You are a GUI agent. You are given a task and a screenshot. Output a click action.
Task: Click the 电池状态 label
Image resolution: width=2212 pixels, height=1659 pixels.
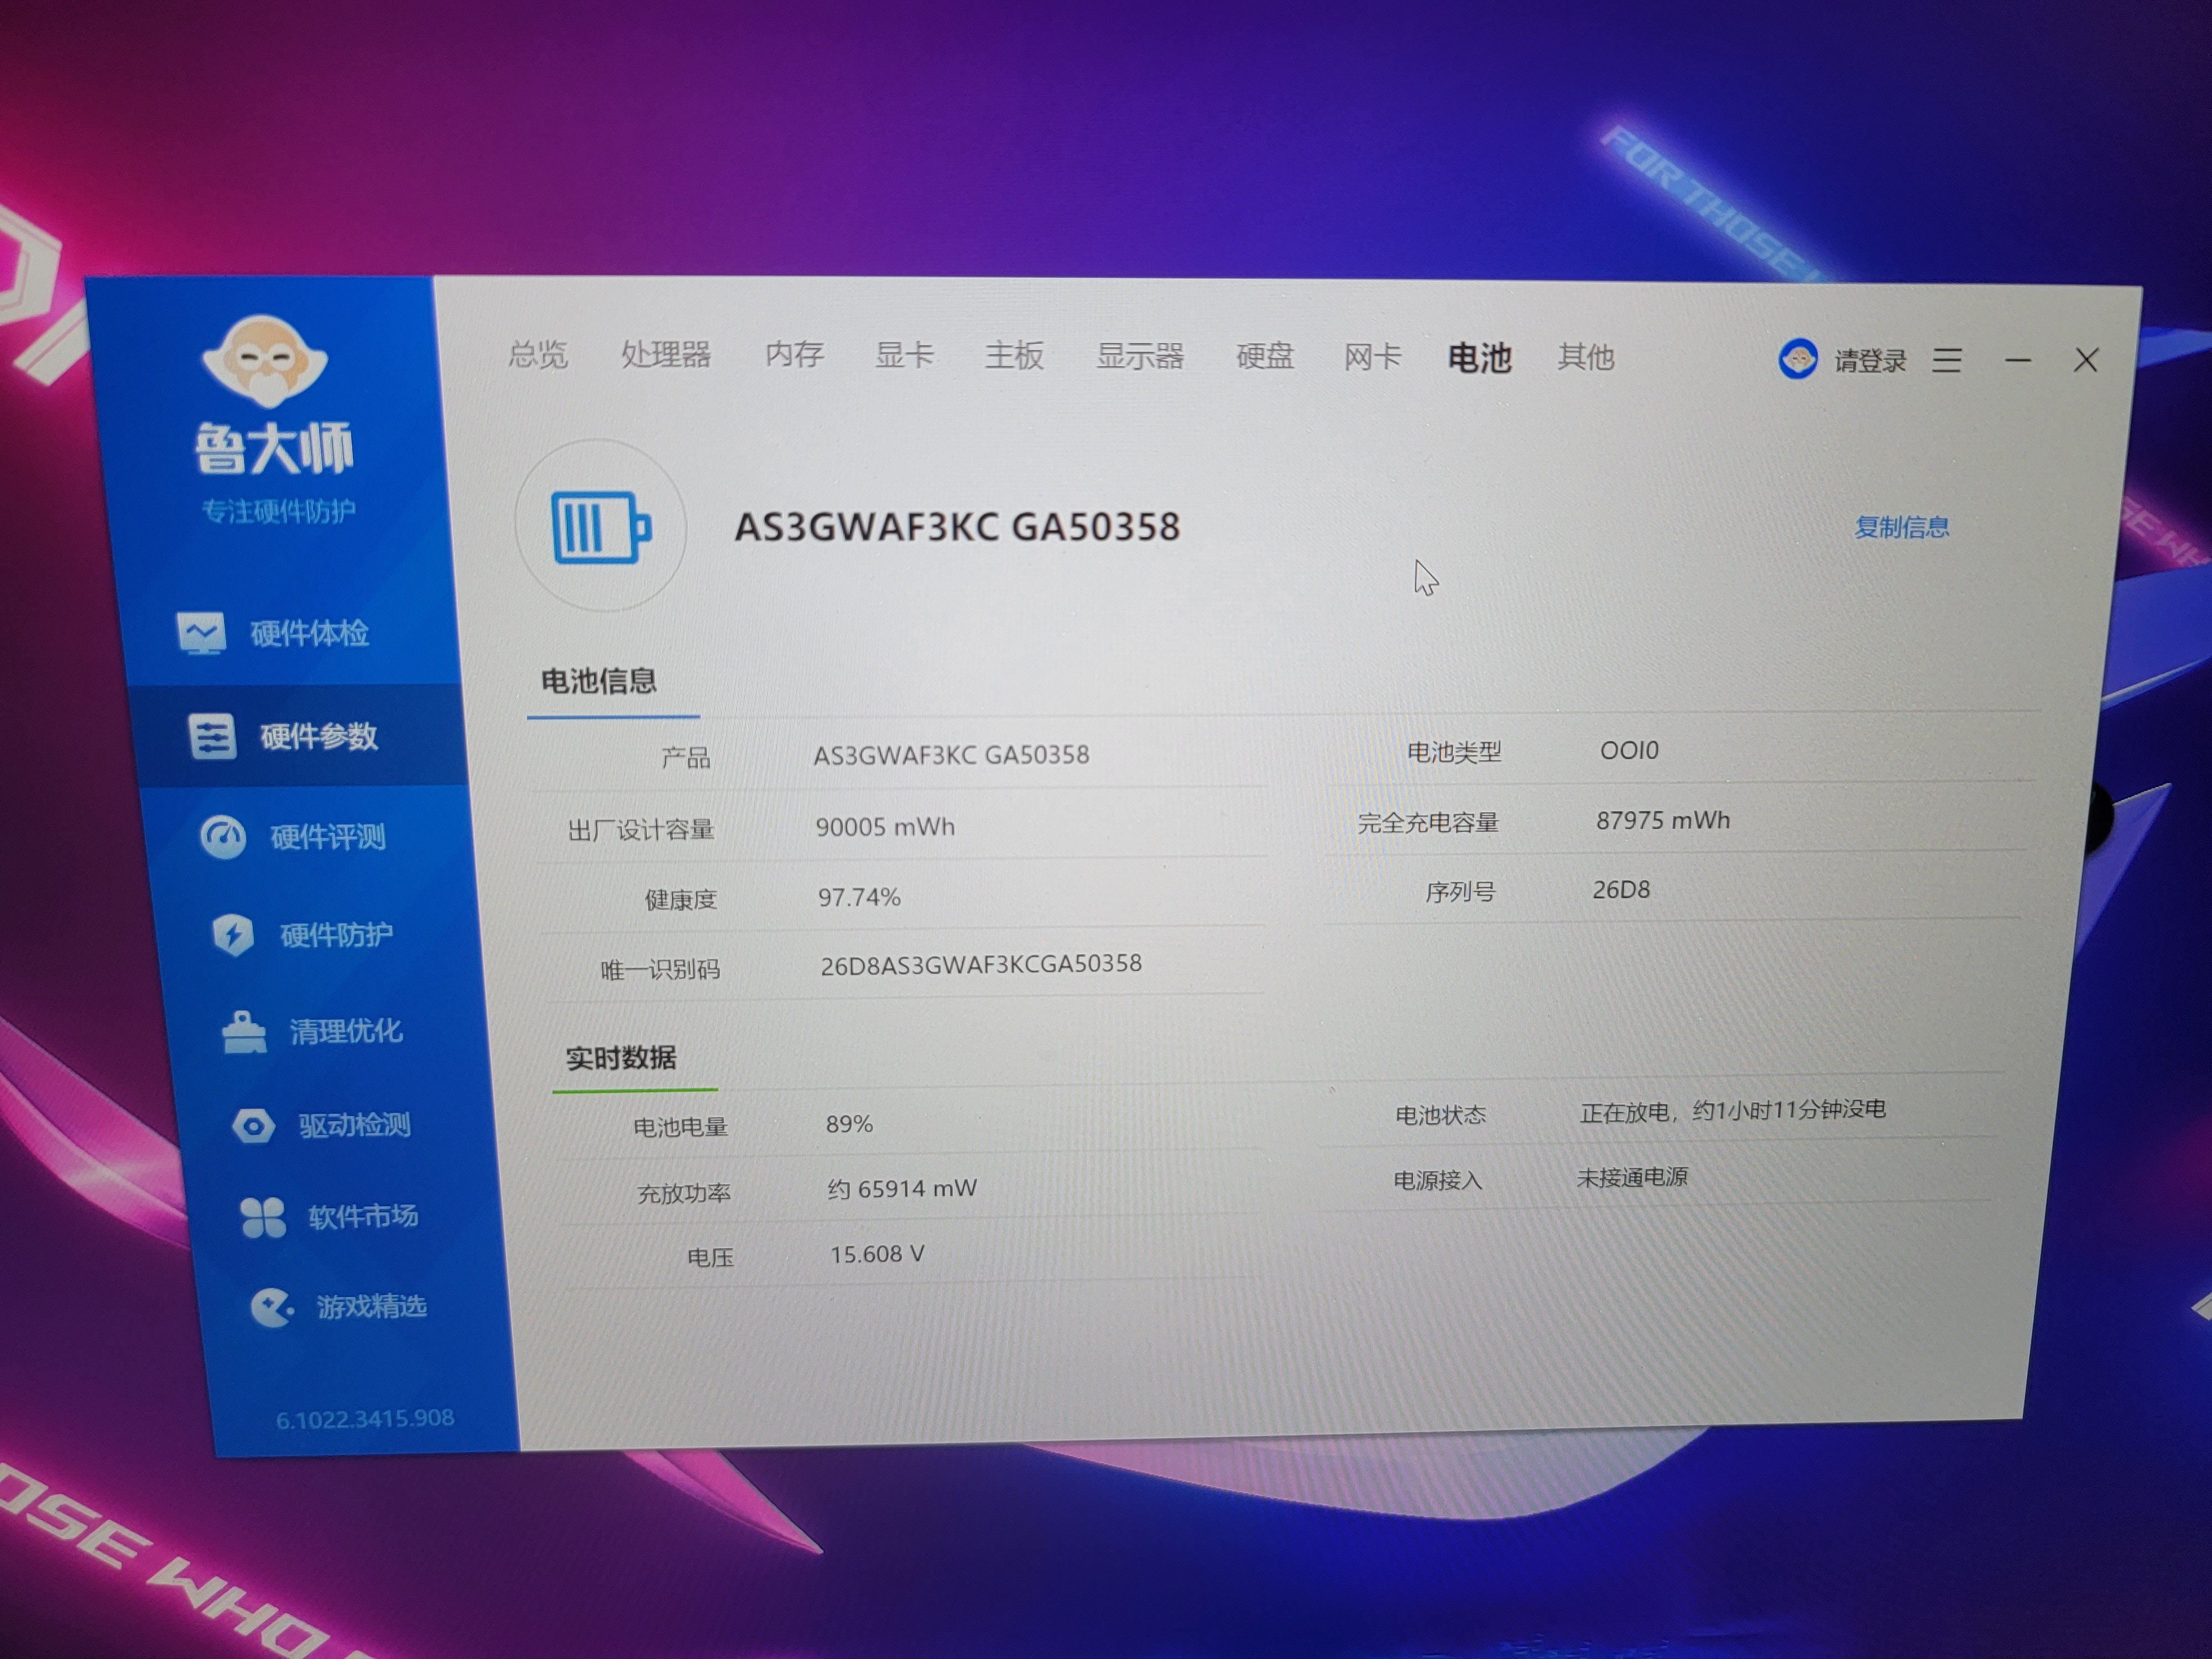coord(1441,1115)
